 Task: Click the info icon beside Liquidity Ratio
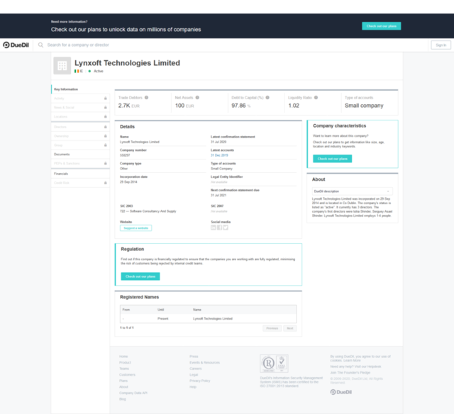316,98
